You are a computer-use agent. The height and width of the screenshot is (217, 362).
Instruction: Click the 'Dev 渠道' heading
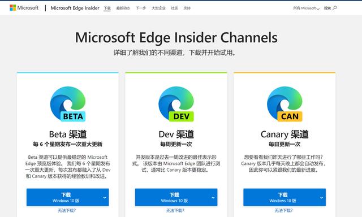(x=176, y=134)
